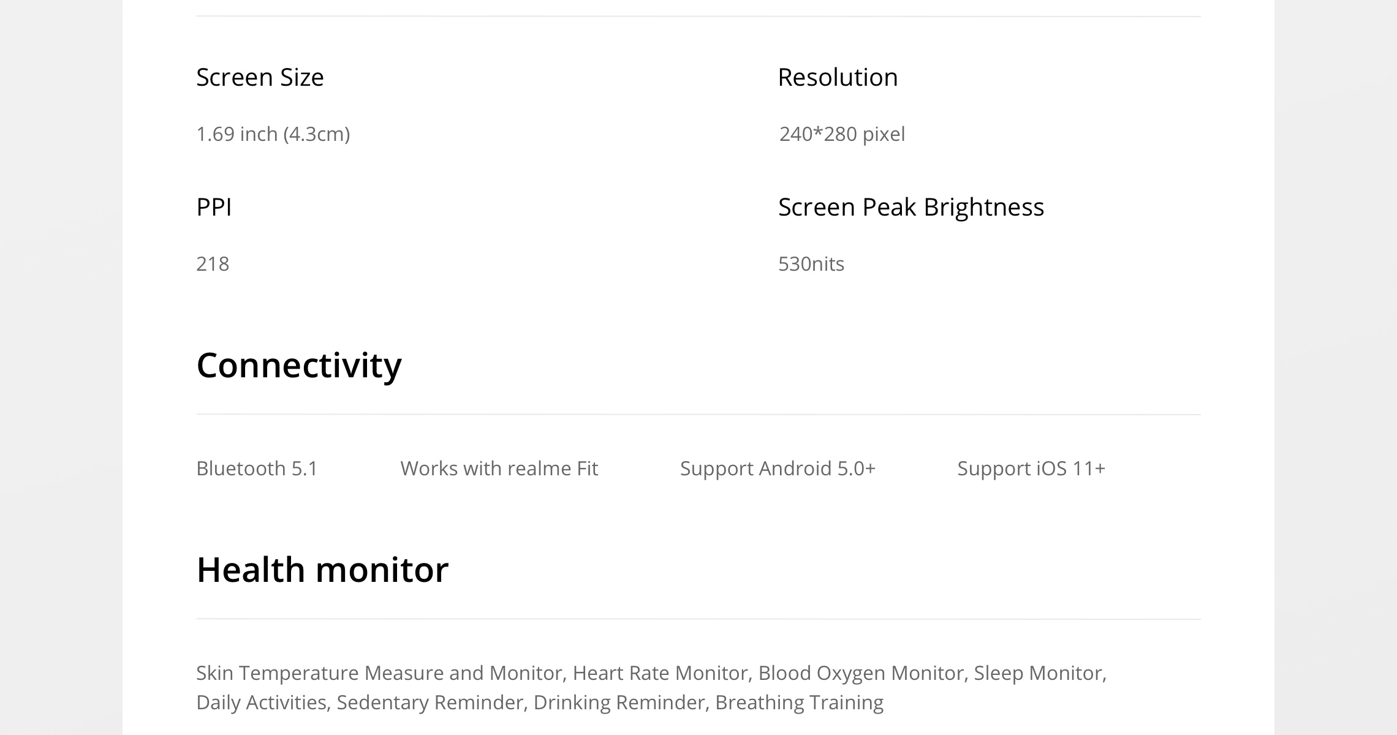
Task: Click Bluetooth 5.1 spec text
Action: [x=257, y=469]
